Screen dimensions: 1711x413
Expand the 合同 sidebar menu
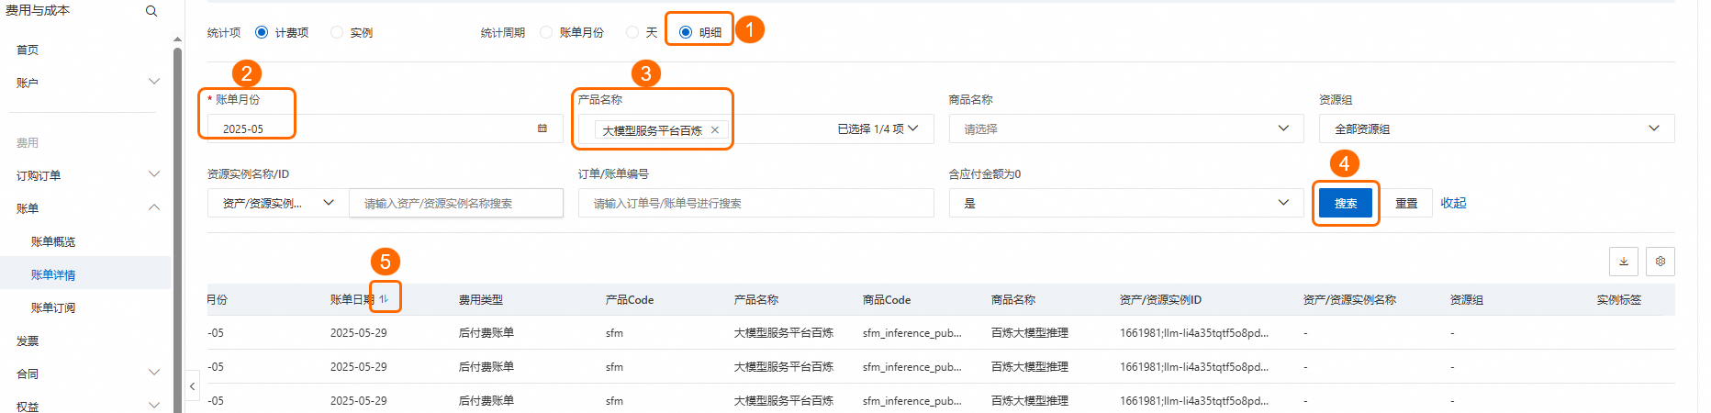click(x=154, y=373)
